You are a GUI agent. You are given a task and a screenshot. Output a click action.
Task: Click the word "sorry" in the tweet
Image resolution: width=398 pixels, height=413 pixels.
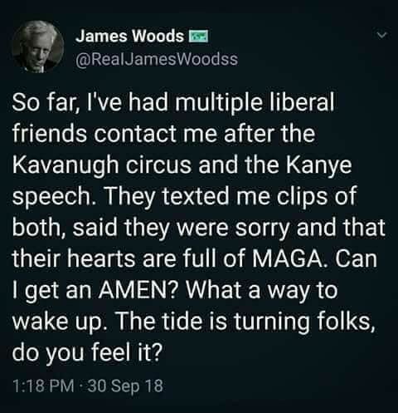(x=262, y=228)
